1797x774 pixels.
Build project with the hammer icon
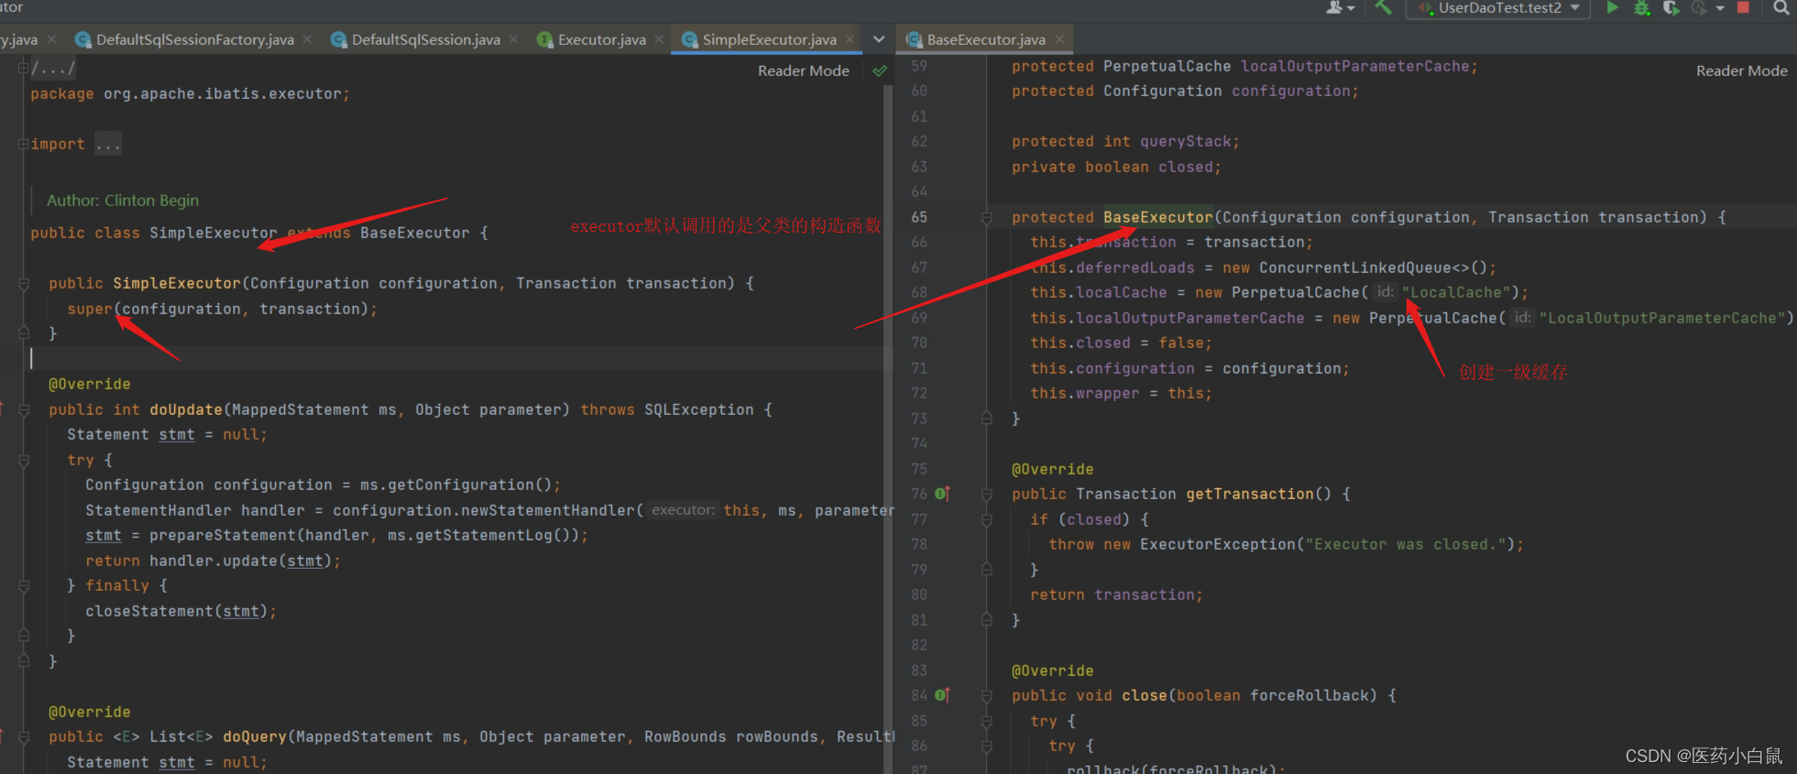click(x=1383, y=8)
